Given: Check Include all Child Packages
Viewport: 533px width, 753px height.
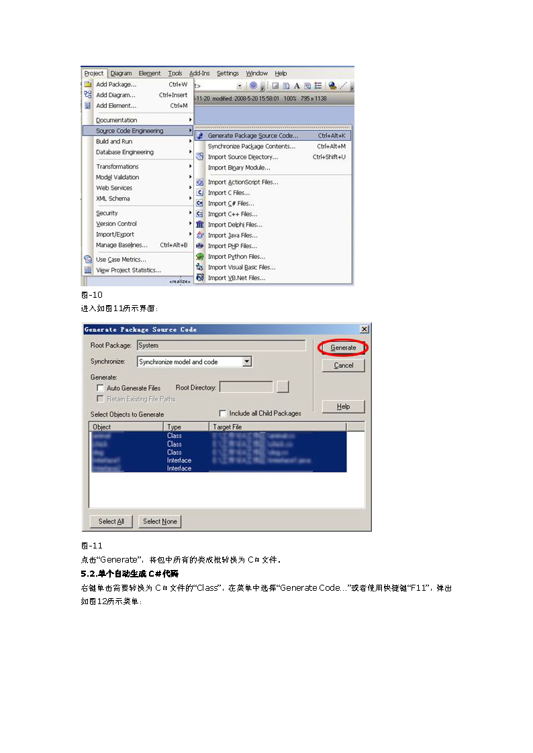Looking at the screenshot, I should 222,413.
